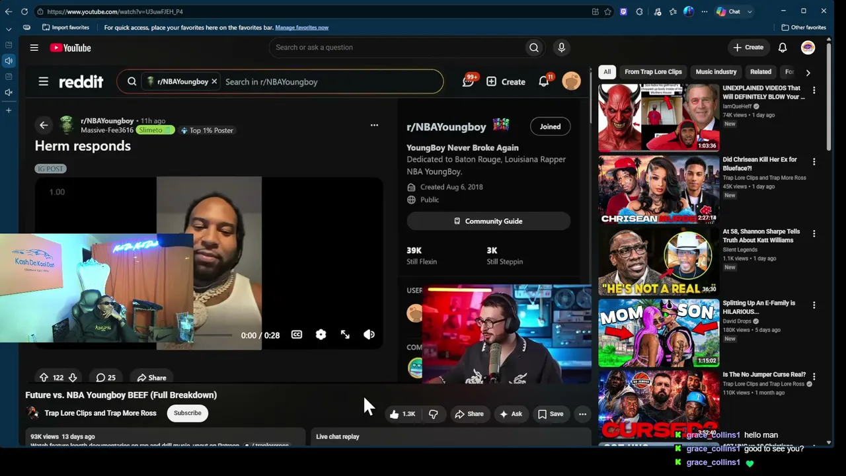
Task: Open the Other favorites folder
Action: pyautogui.click(x=804, y=27)
